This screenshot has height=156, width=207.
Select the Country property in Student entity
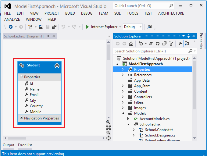pos(36,106)
